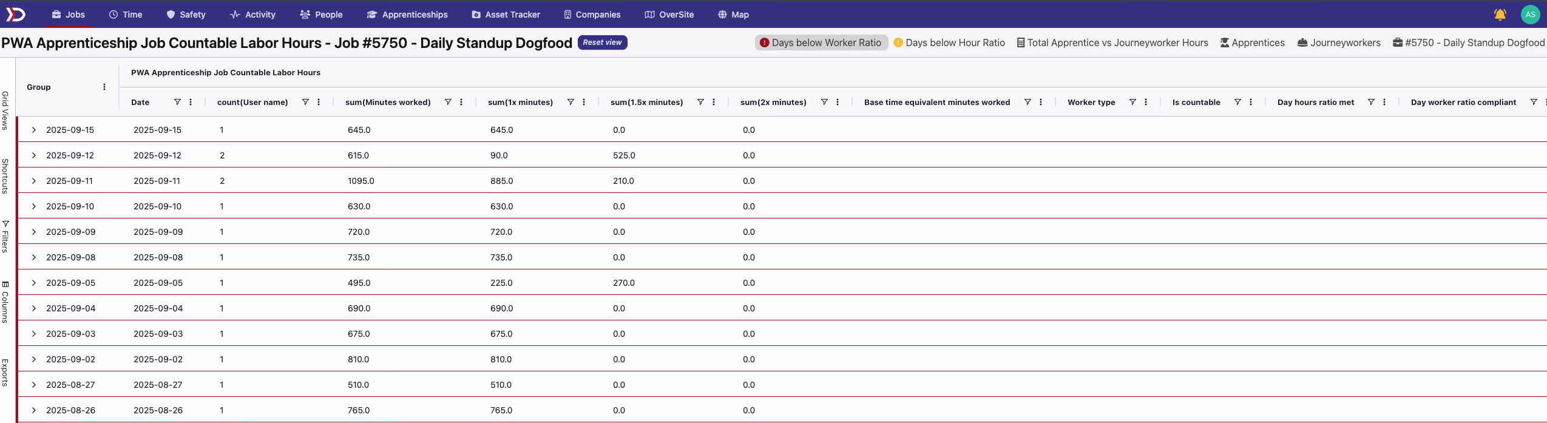The height and width of the screenshot is (423, 1547).
Task: Open the Activity tab
Action: click(x=253, y=15)
